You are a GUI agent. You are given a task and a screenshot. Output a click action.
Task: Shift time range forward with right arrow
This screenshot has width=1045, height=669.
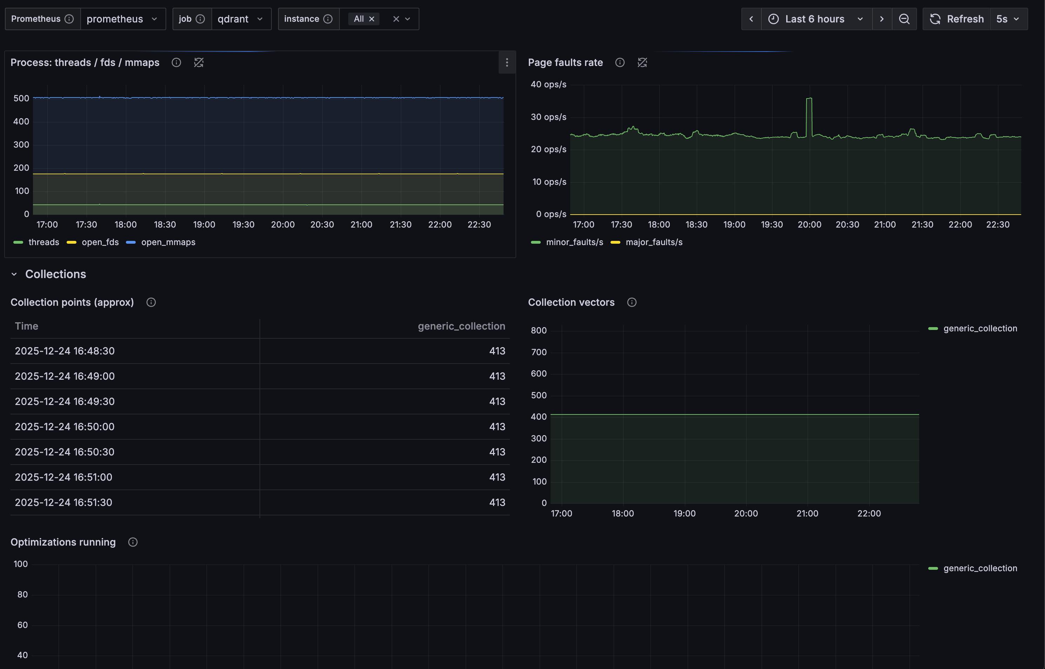pos(881,19)
